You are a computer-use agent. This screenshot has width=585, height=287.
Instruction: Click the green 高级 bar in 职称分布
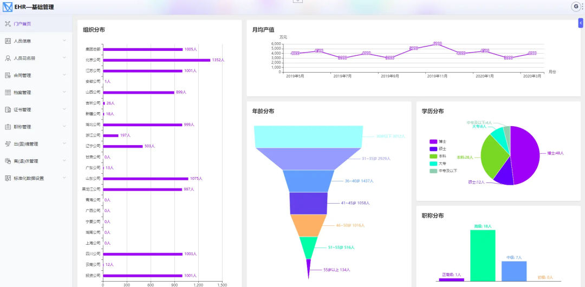click(483, 255)
